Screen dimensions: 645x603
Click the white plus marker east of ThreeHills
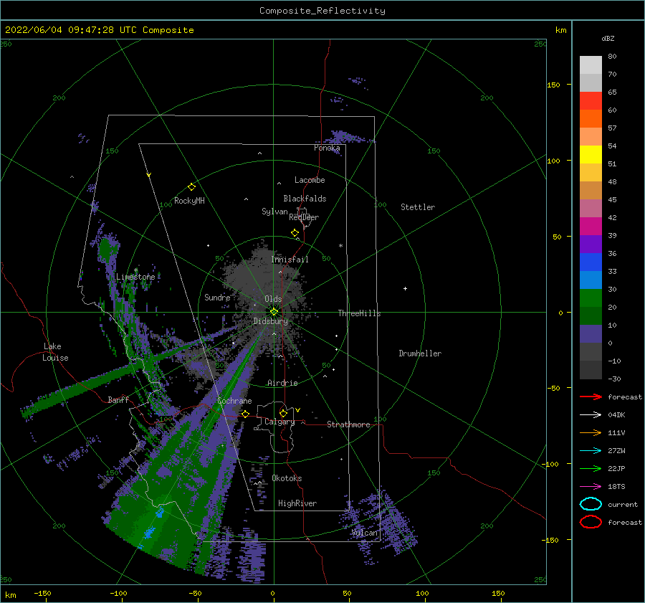tap(405, 288)
